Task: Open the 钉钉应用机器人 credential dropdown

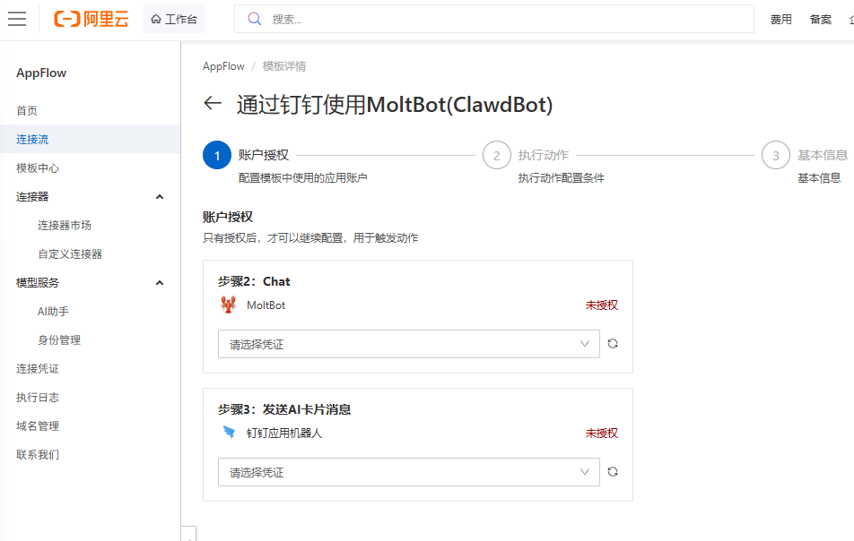Action: coord(408,472)
